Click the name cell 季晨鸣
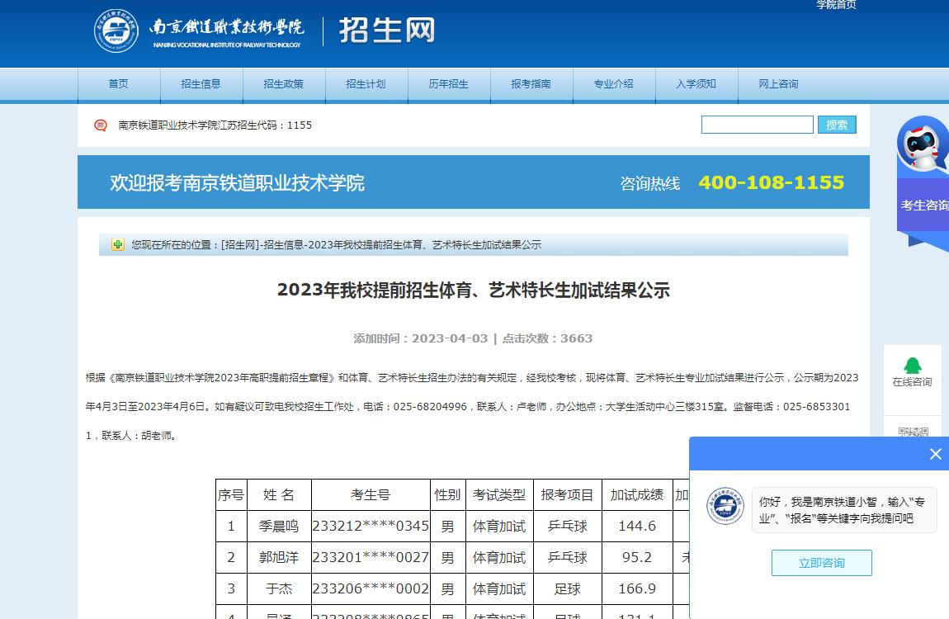949x619 pixels. pyautogui.click(x=278, y=527)
